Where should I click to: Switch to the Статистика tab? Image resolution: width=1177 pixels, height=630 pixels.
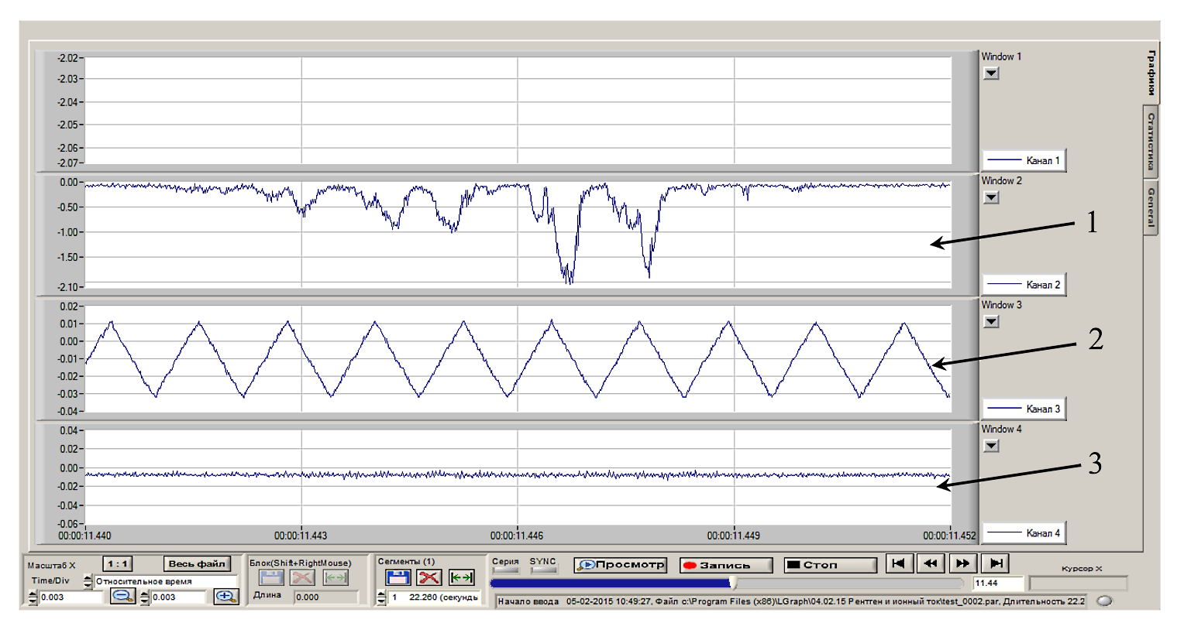[1151, 142]
